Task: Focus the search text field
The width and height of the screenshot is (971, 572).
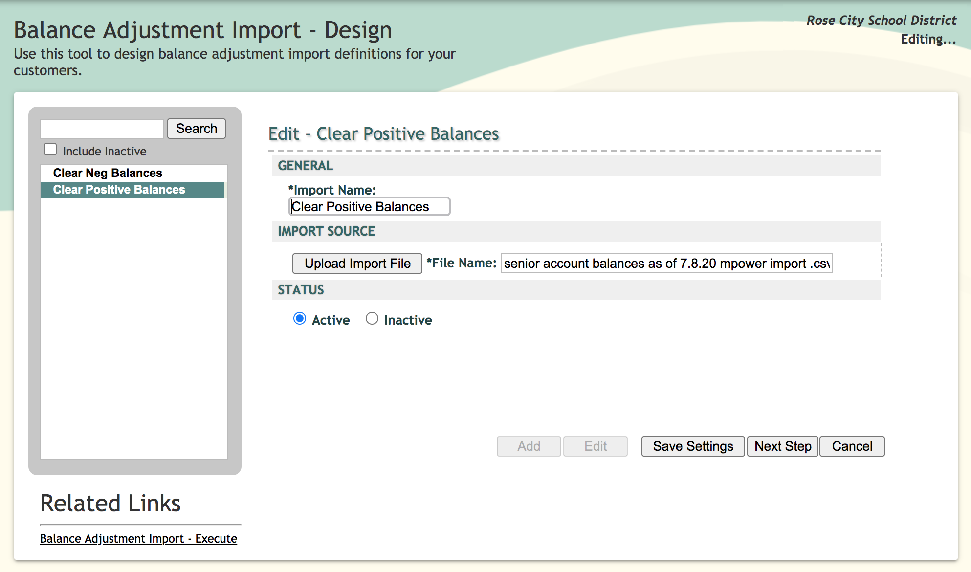Action: point(102,129)
